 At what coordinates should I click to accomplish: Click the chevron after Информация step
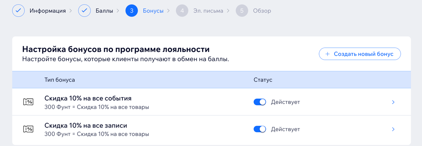(x=71, y=11)
